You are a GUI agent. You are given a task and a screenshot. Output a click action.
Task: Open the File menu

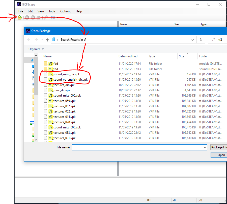(x=21, y=11)
